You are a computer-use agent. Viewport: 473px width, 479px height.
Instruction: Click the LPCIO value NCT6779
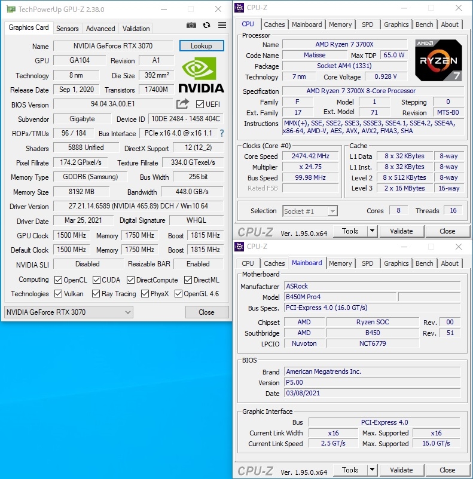[x=373, y=343]
